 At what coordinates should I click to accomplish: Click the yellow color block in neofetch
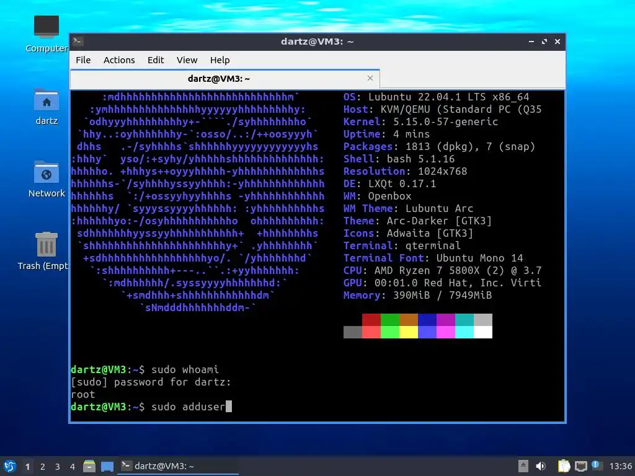(x=409, y=332)
